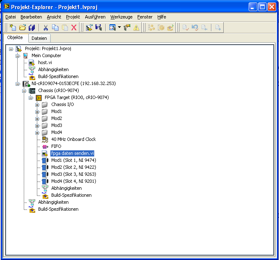Viewport: 279px width, 260px height.
Task: Click the LabVIEW icon in title bar
Action: [x=7, y=7]
